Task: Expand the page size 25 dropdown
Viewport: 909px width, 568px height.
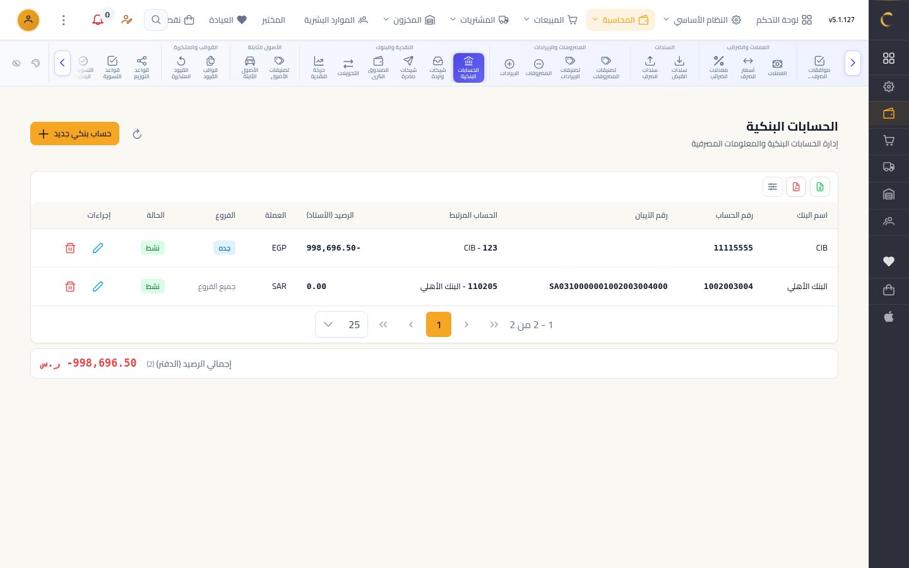Action: pos(342,324)
